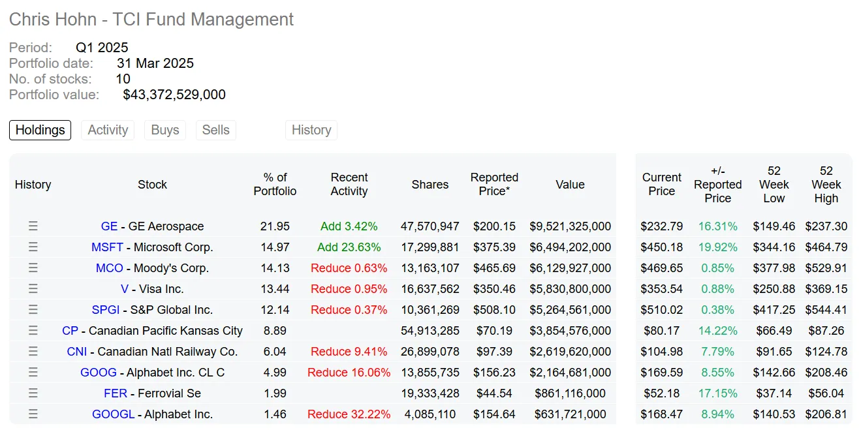
Task: Click the 'Add 3.42%' activity cell
Action: click(x=349, y=226)
